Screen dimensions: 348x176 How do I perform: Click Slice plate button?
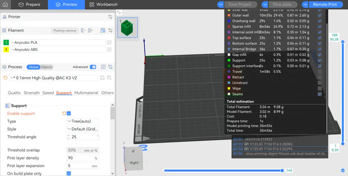click(x=282, y=5)
